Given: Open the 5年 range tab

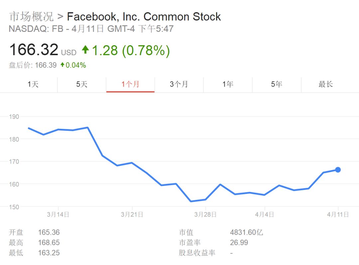Looking at the screenshot, I should click(x=277, y=84).
